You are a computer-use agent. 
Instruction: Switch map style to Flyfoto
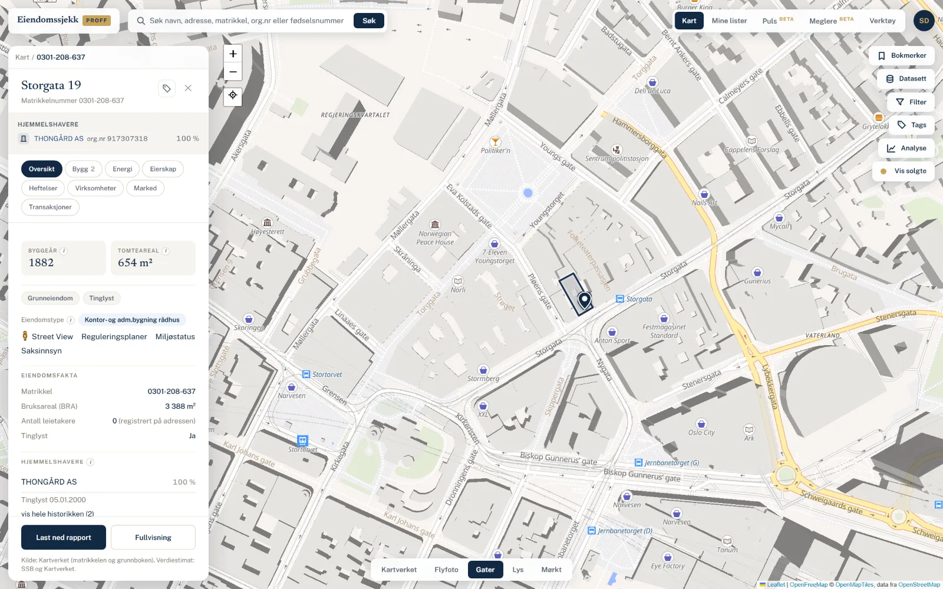pyautogui.click(x=446, y=570)
